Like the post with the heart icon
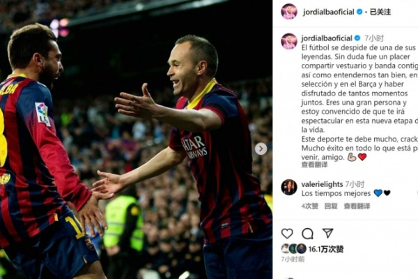Screen dimensions: 418x279 click(x=287, y=234)
